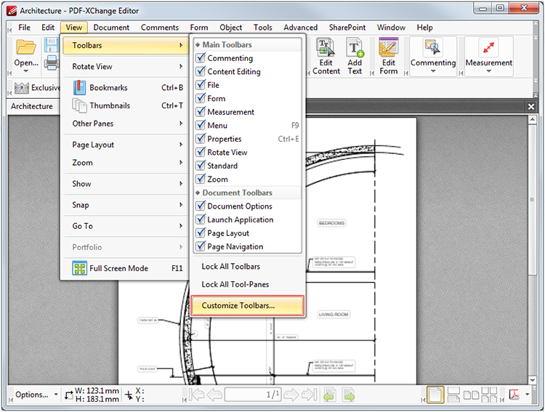
Task: Open the dropdown arrow under Open button
Action: click(x=26, y=71)
